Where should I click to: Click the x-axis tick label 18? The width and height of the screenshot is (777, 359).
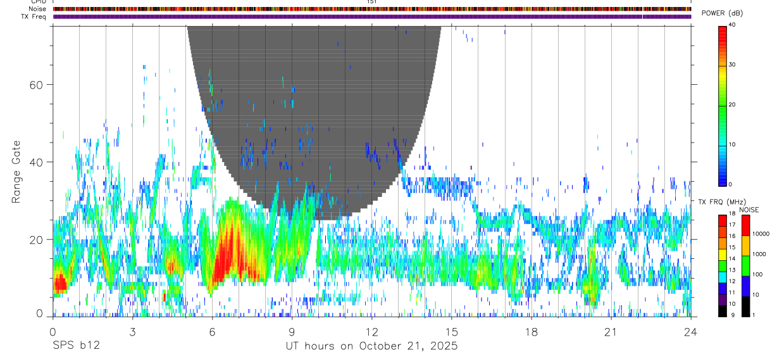(531, 332)
